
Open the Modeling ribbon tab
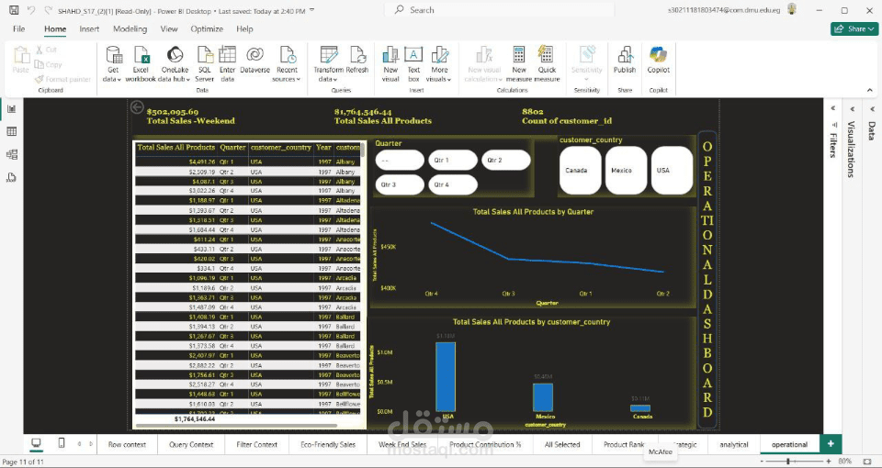130,28
